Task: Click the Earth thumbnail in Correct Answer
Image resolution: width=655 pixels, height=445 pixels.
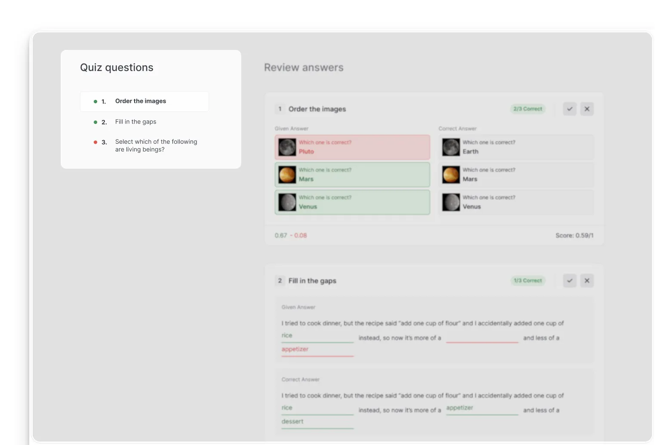Action: 451,147
